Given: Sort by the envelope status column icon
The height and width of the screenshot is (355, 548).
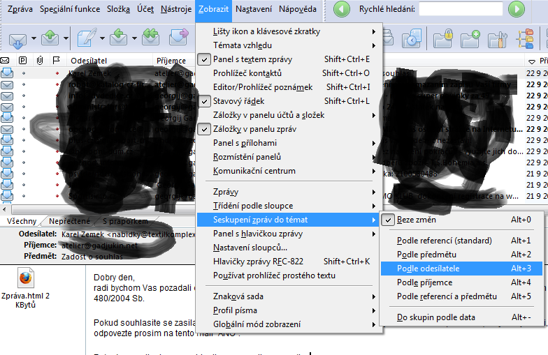Looking at the screenshot, I should coord(4,61).
